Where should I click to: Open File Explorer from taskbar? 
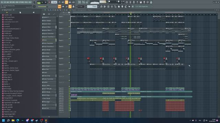13,120
